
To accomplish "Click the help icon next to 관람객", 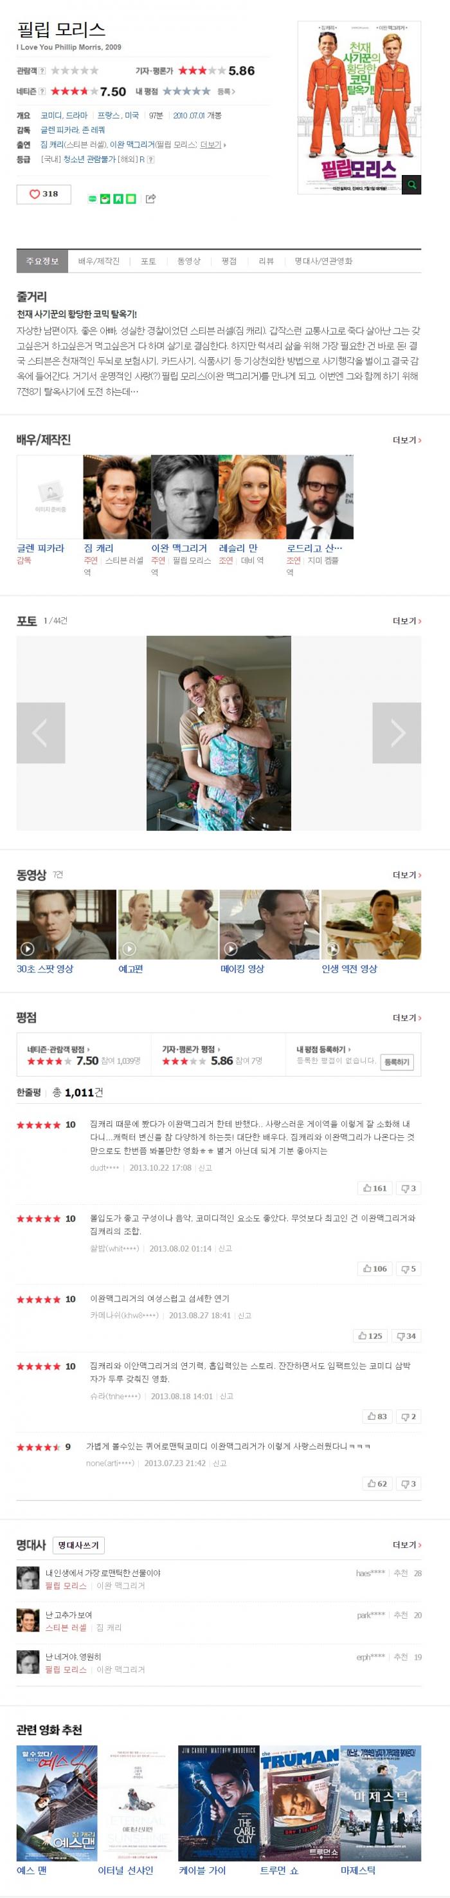I will [42, 71].
